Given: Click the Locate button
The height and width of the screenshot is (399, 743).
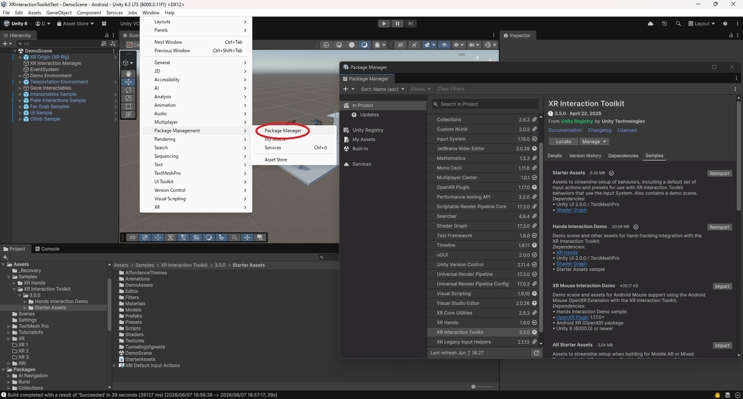Looking at the screenshot, I should coord(563,142).
